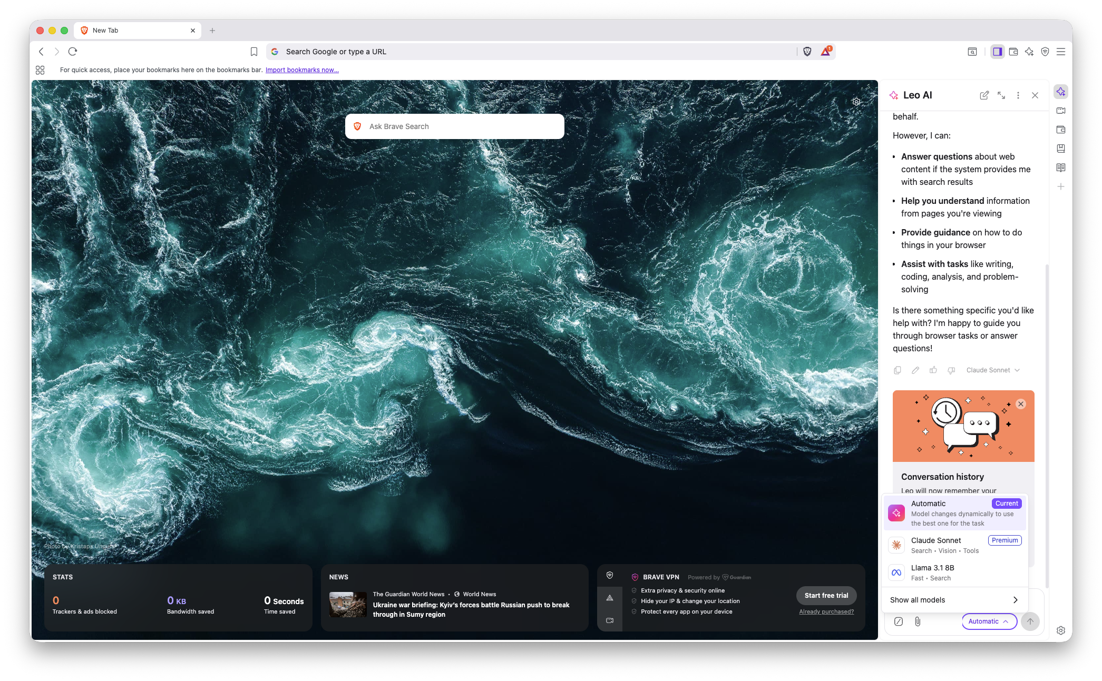Toggle the sidebar panel visibility button

click(x=997, y=51)
